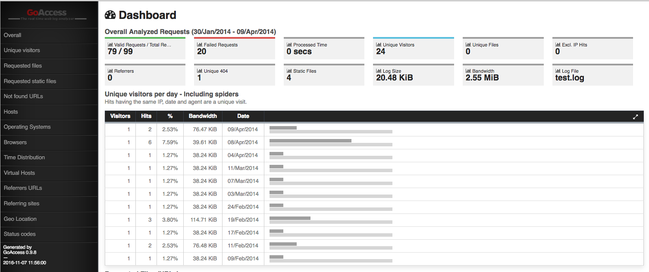Click the bar graph for 09/Apr/2014

[x=331, y=130]
